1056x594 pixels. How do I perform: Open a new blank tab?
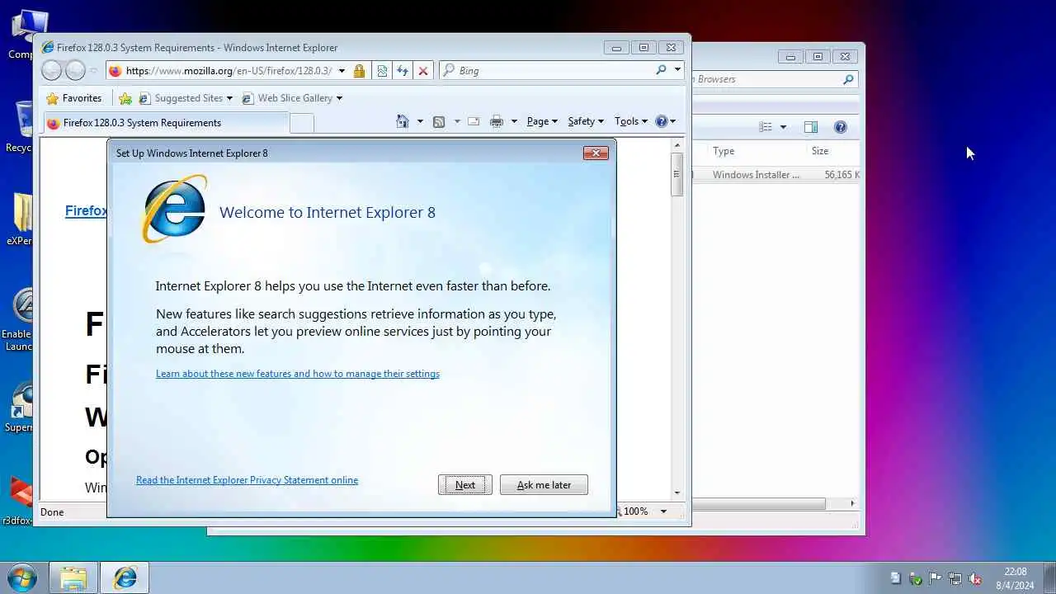(x=302, y=123)
